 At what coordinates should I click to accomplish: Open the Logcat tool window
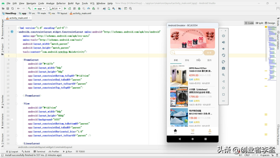click(12, 151)
